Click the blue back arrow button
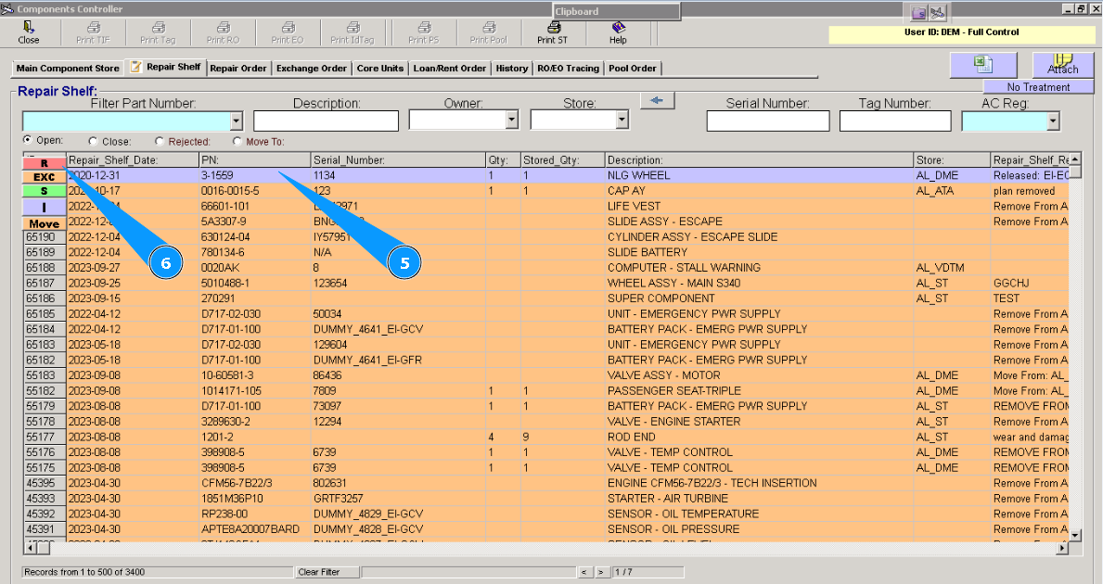Viewport: 1103px width, 584px height. [657, 100]
